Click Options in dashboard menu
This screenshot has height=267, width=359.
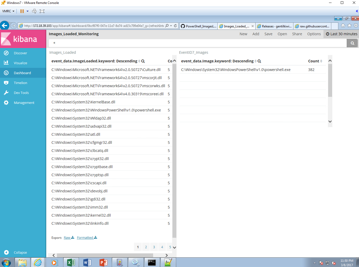tap(314, 34)
